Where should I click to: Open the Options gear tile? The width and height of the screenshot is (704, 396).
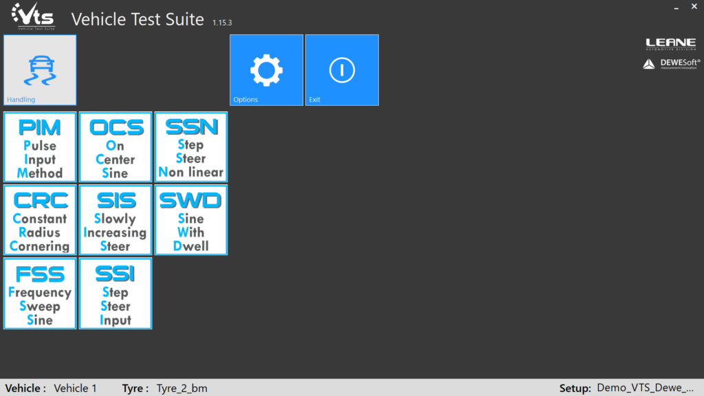[266, 70]
